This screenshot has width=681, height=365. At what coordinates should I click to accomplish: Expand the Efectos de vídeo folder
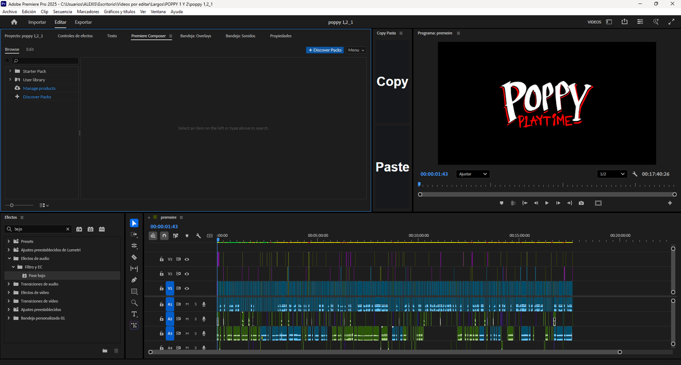pos(9,292)
